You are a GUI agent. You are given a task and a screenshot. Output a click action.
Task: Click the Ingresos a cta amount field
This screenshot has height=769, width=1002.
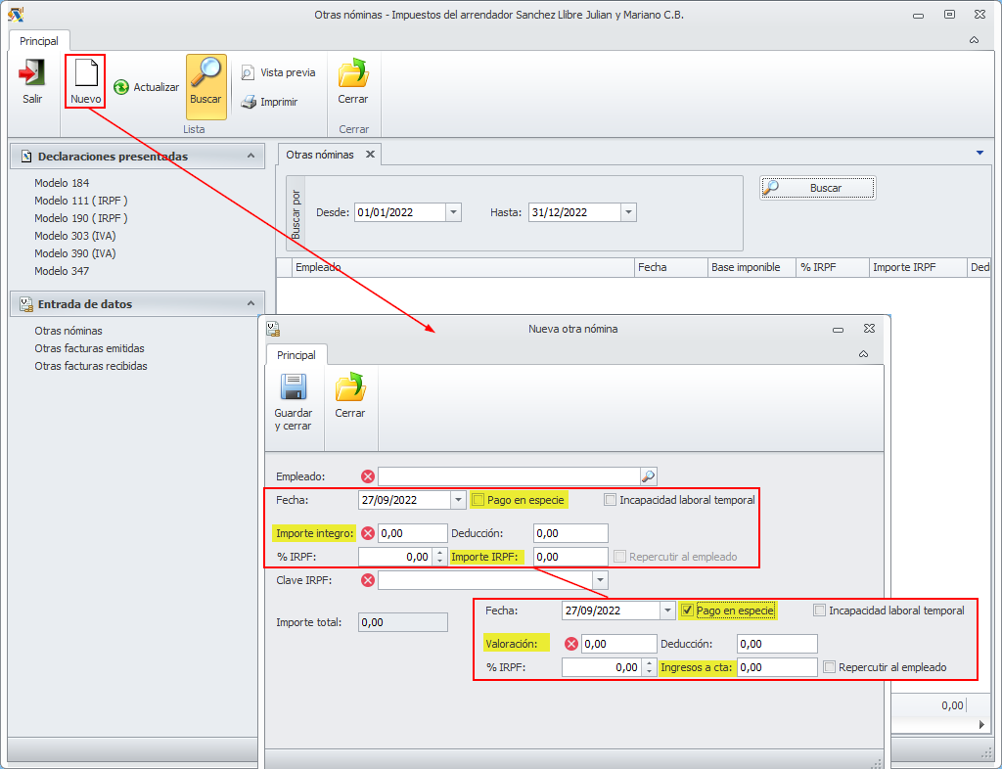[777, 667]
